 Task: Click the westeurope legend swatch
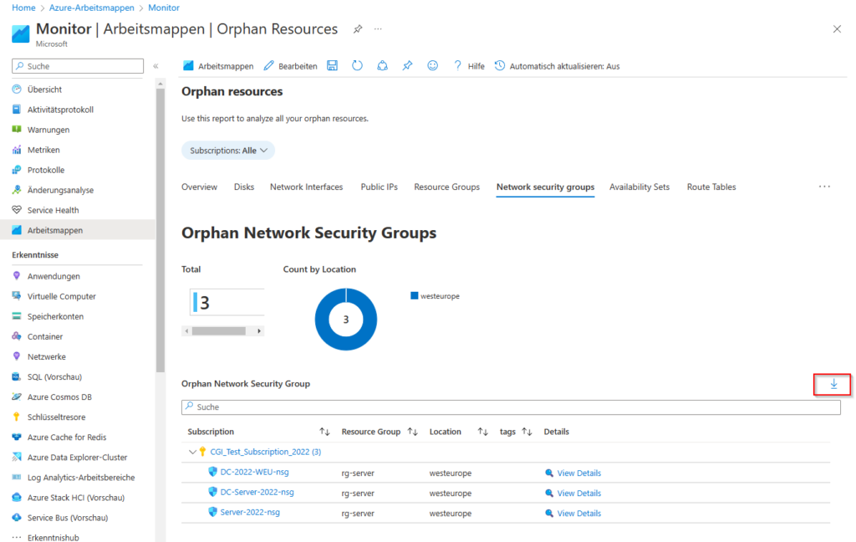pyautogui.click(x=415, y=295)
